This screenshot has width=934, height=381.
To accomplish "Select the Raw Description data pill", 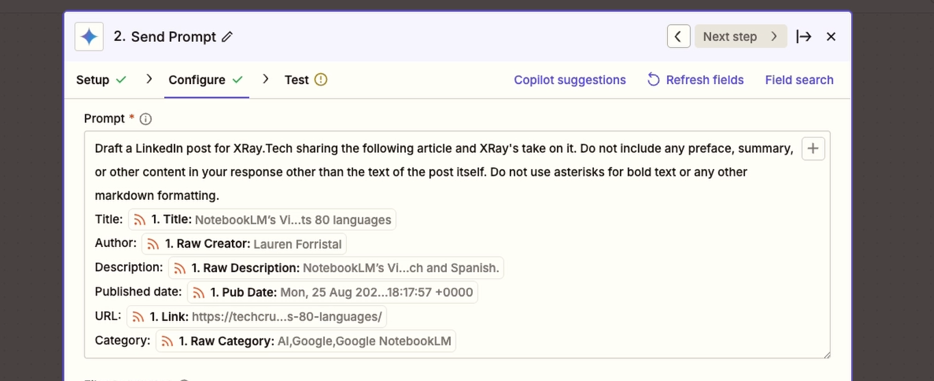I will point(336,268).
